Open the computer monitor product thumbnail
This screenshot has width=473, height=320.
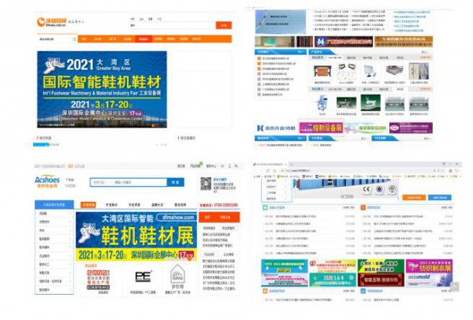[371, 72]
